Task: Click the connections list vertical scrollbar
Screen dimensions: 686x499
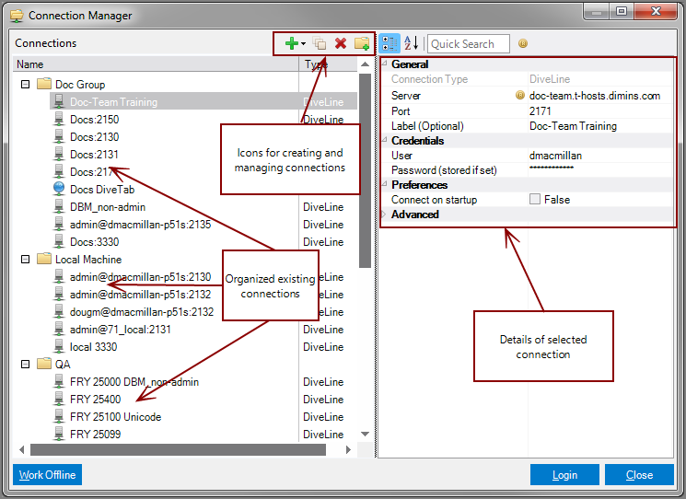Action: [365, 184]
